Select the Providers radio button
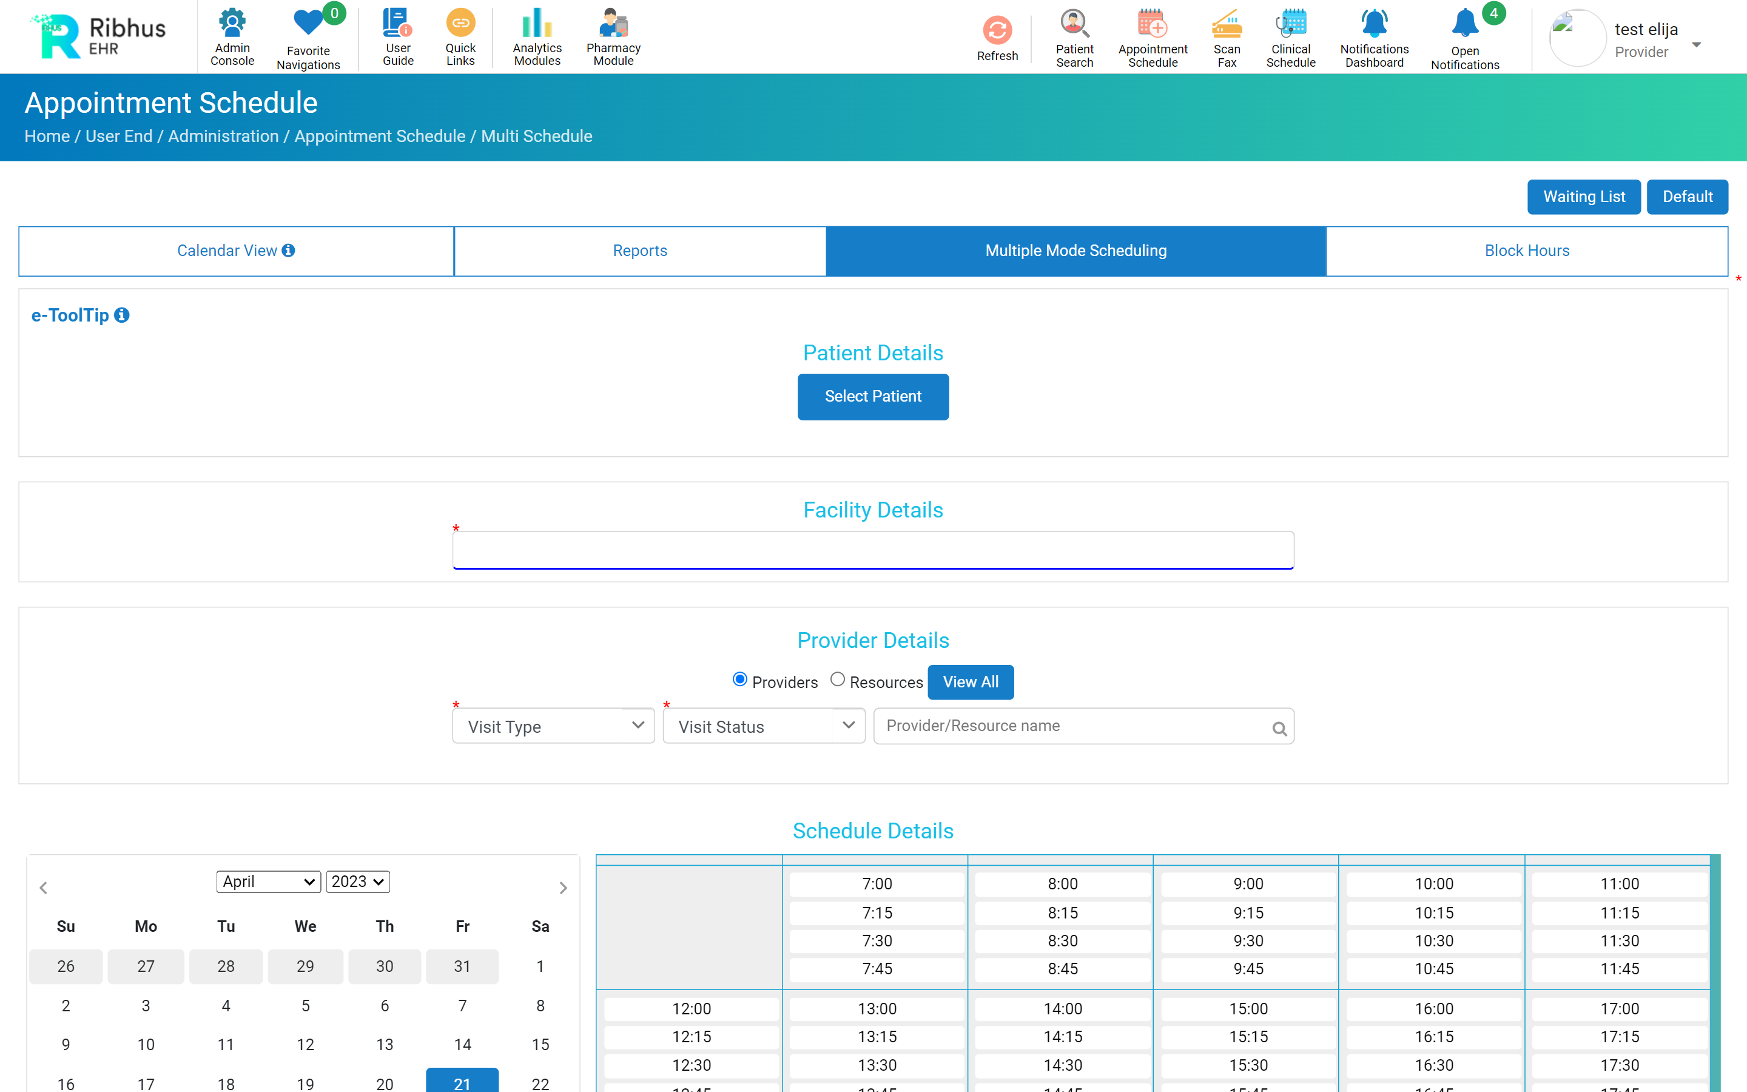Image resolution: width=1747 pixels, height=1092 pixels. (x=739, y=679)
